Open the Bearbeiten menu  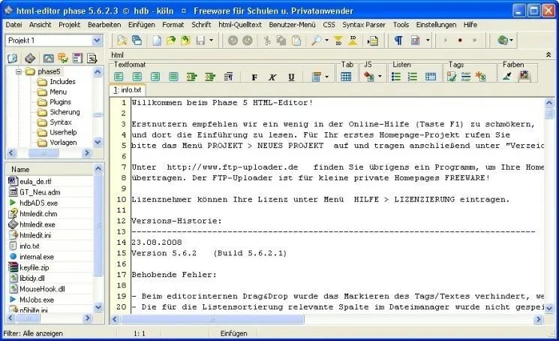coord(104,25)
